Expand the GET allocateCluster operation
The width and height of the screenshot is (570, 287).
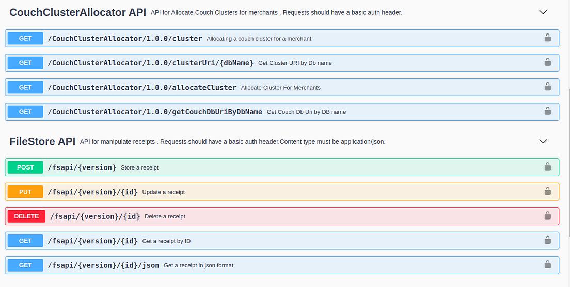point(282,88)
